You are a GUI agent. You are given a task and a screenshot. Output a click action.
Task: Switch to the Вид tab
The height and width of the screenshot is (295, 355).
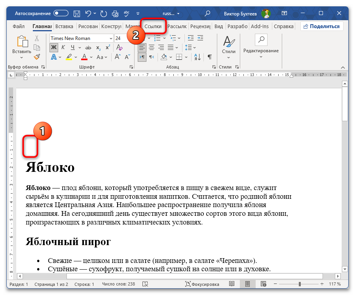pyautogui.click(x=218, y=26)
